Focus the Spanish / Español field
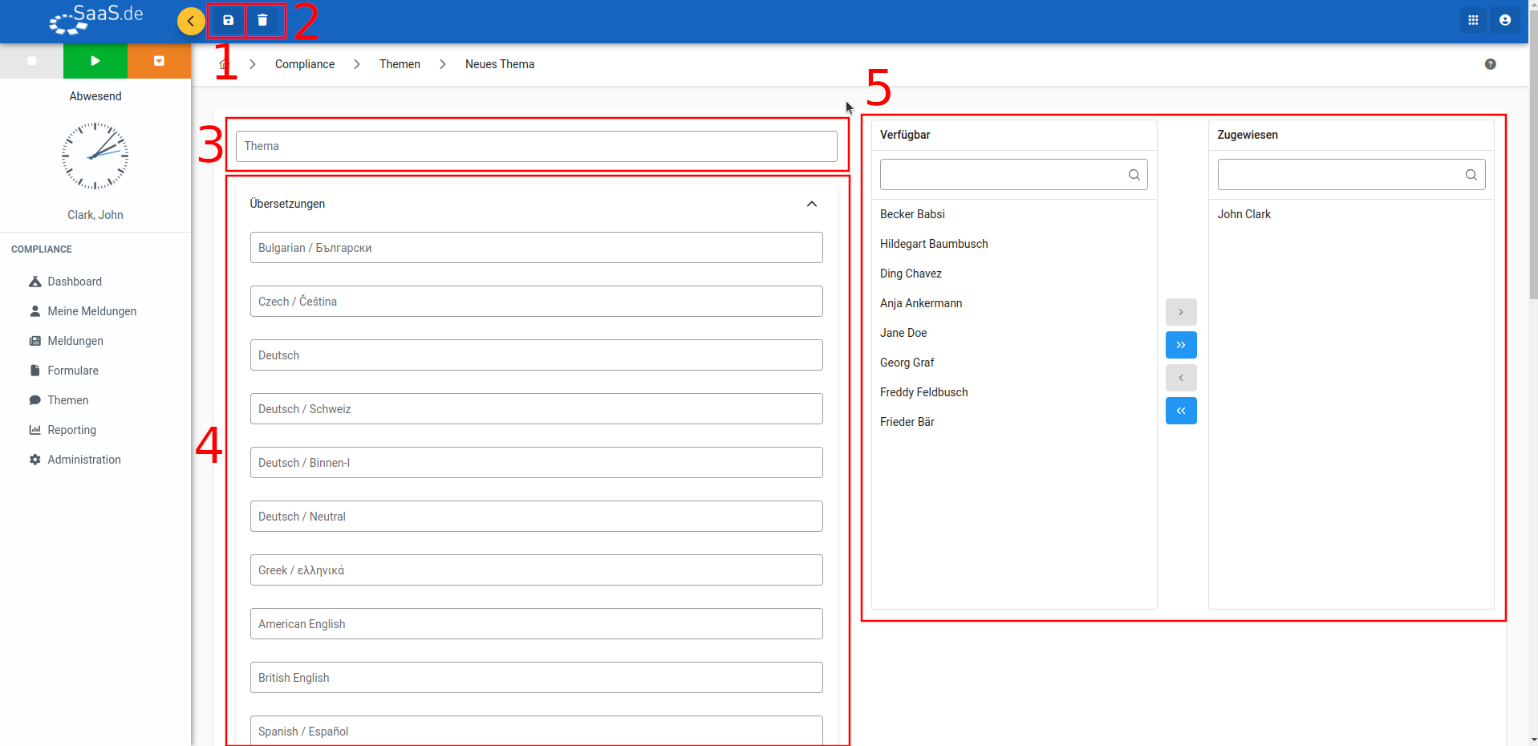This screenshot has height=746, width=1538. pos(537,731)
